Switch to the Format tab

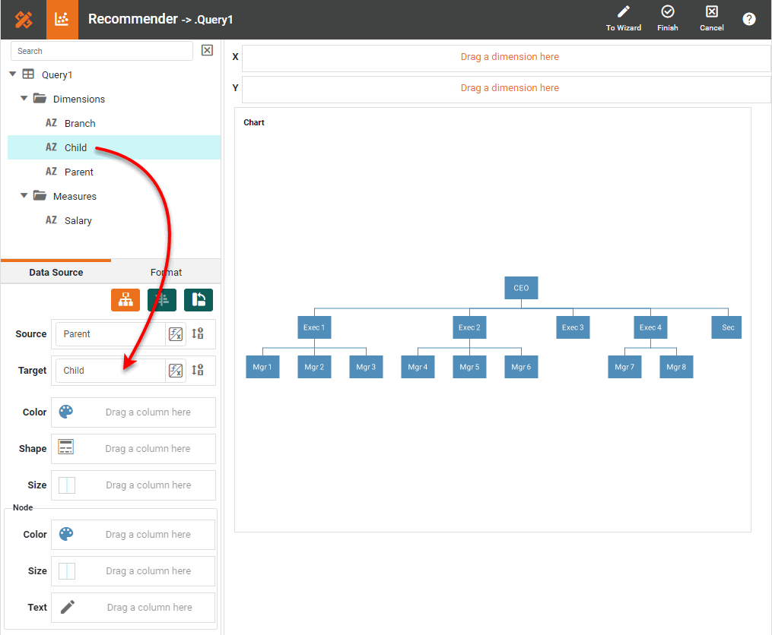[x=166, y=273]
